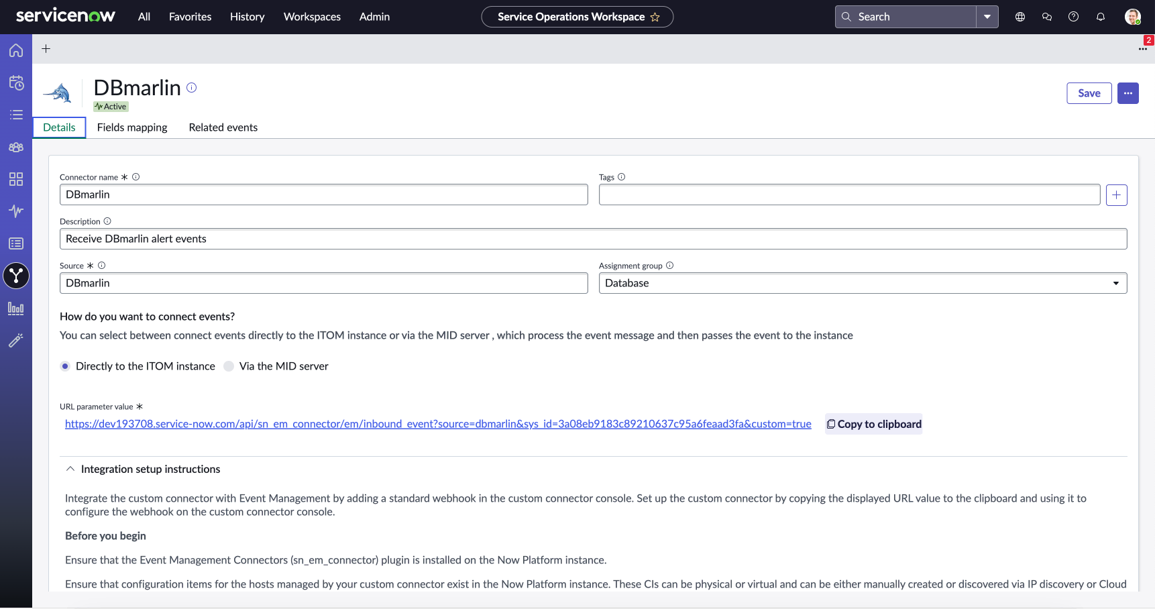Viewport: 1155px width, 609px height.
Task: Click the Description info icon
Action: pos(107,221)
